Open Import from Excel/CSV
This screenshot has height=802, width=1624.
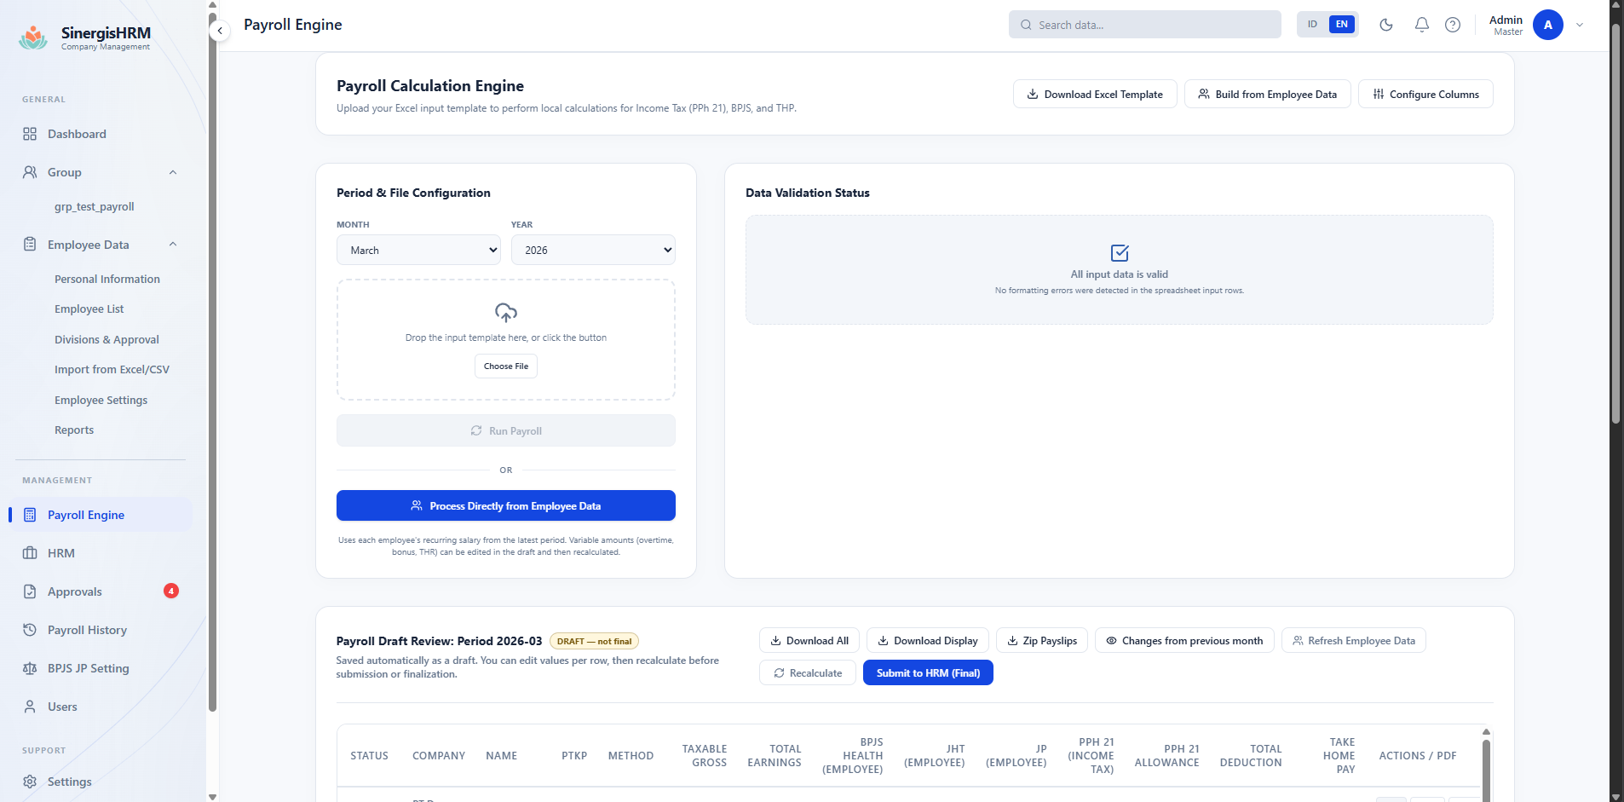coord(112,369)
